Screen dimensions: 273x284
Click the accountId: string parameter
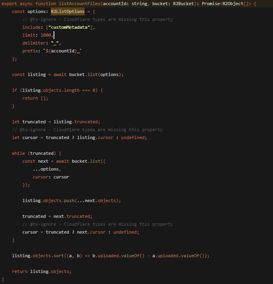[125, 4]
